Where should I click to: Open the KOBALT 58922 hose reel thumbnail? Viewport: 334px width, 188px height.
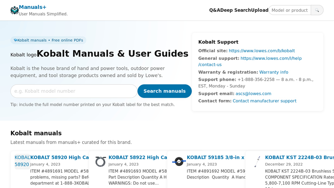pyautogui.click(x=101, y=162)
